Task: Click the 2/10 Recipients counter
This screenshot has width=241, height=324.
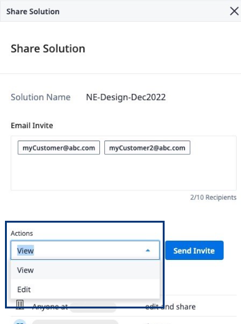Action: (213, 197)
